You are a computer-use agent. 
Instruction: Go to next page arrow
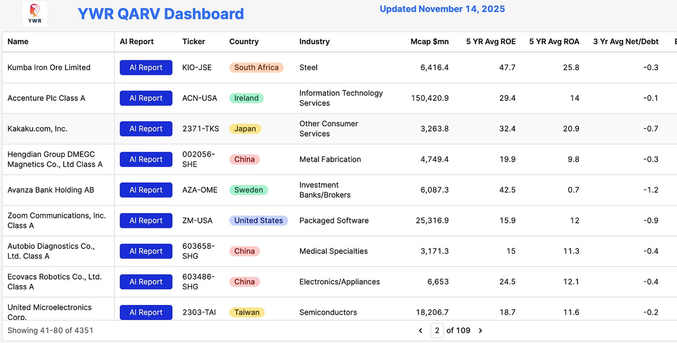480,330
